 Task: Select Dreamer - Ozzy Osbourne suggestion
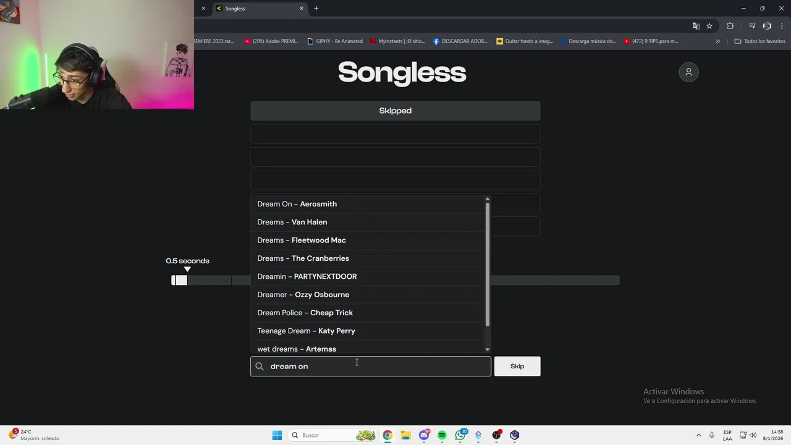point(368,295)
